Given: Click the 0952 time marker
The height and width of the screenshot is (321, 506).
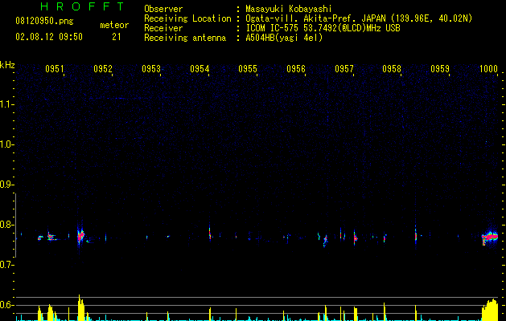Looking at the screenshot, I should [103, 69].
